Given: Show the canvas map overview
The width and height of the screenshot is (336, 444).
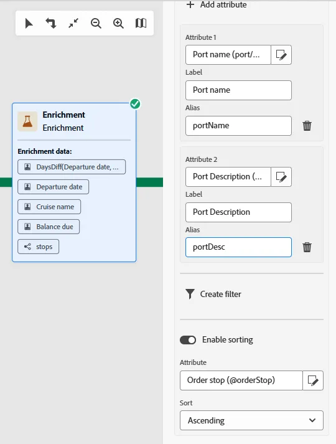Looking at the screenshot, I should (141, 23).
